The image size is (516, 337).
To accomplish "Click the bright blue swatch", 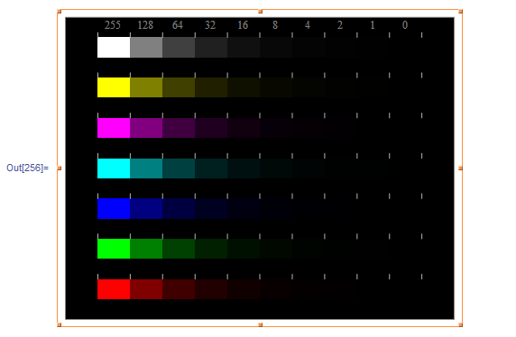I will tap(114, 208).
